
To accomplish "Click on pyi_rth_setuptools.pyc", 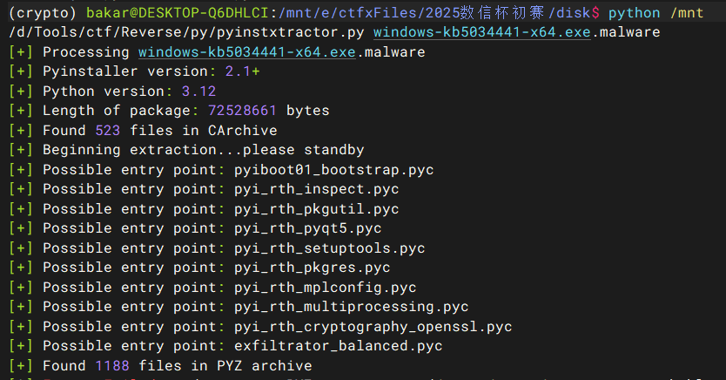I will pyautogui.click(x=329, y=248).
